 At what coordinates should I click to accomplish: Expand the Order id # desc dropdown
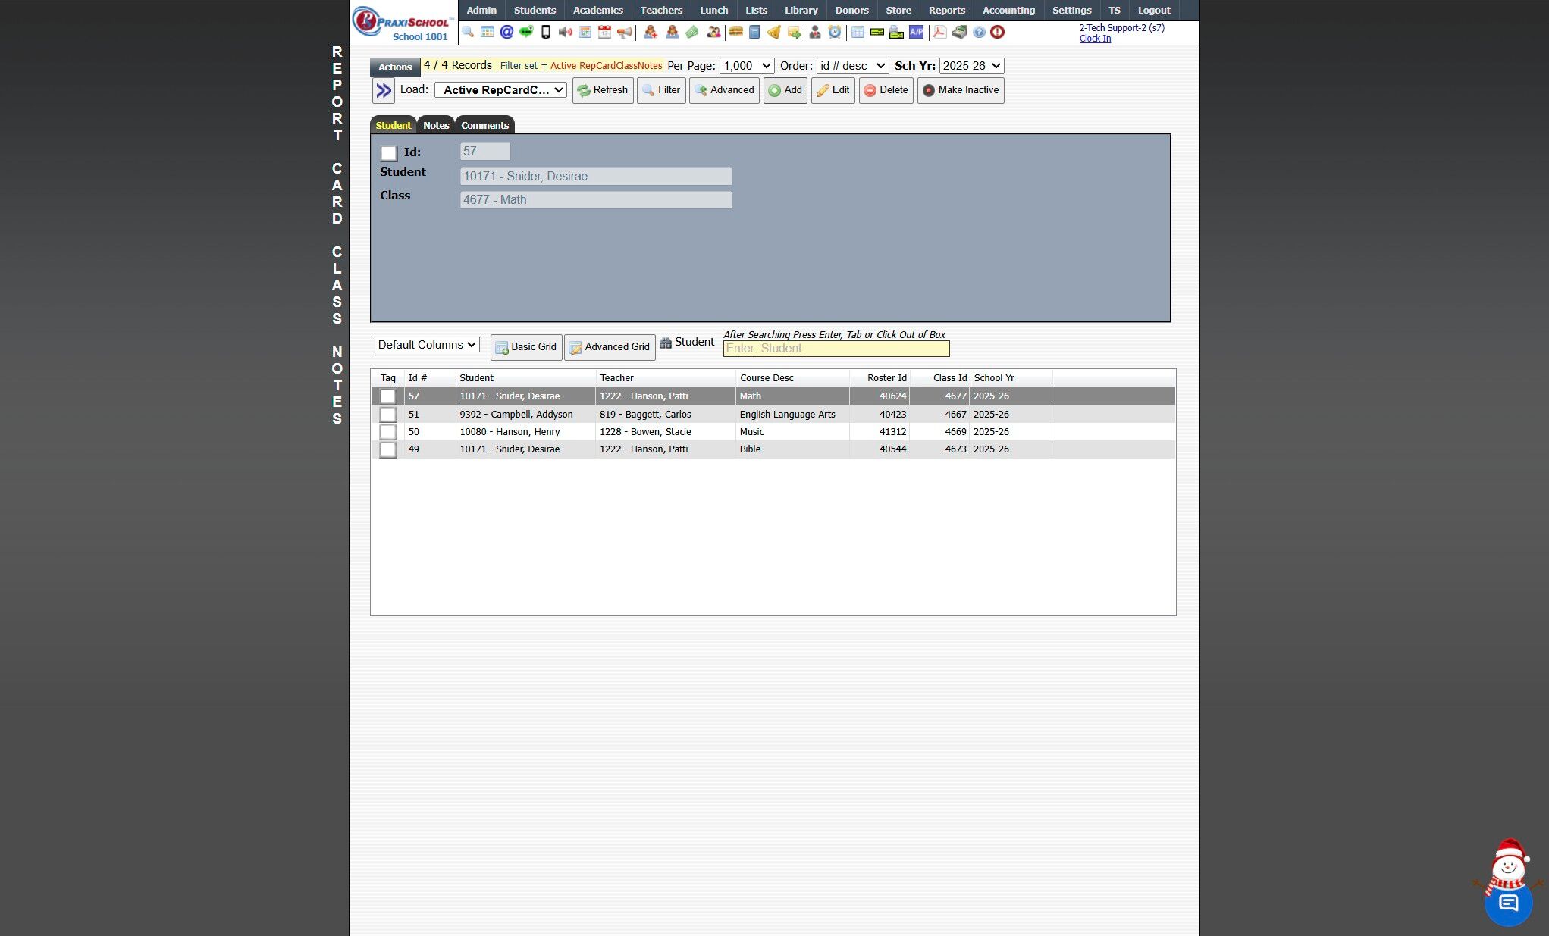click(x=851, y=66)
